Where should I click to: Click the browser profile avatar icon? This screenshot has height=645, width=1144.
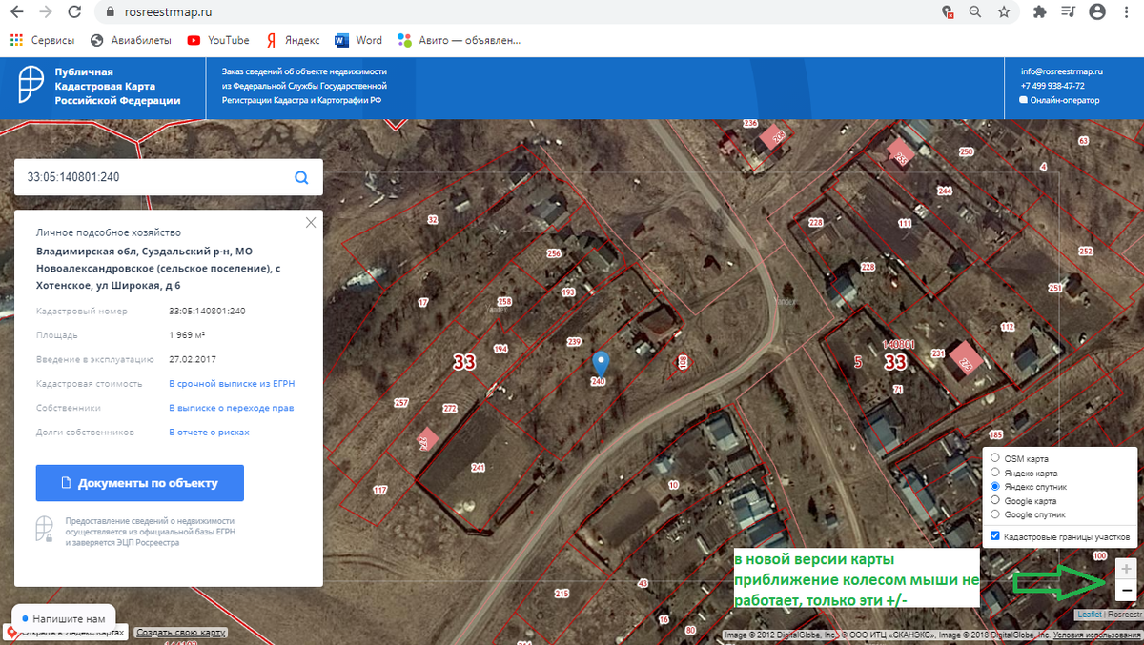[x=1096, y=13]
